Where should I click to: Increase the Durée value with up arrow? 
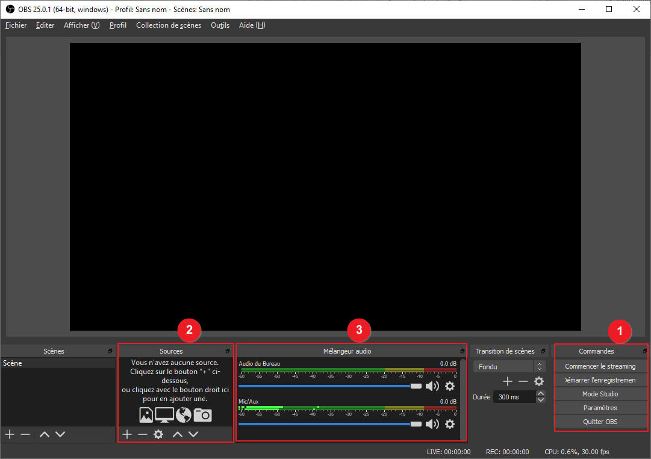tap(540, 394)
